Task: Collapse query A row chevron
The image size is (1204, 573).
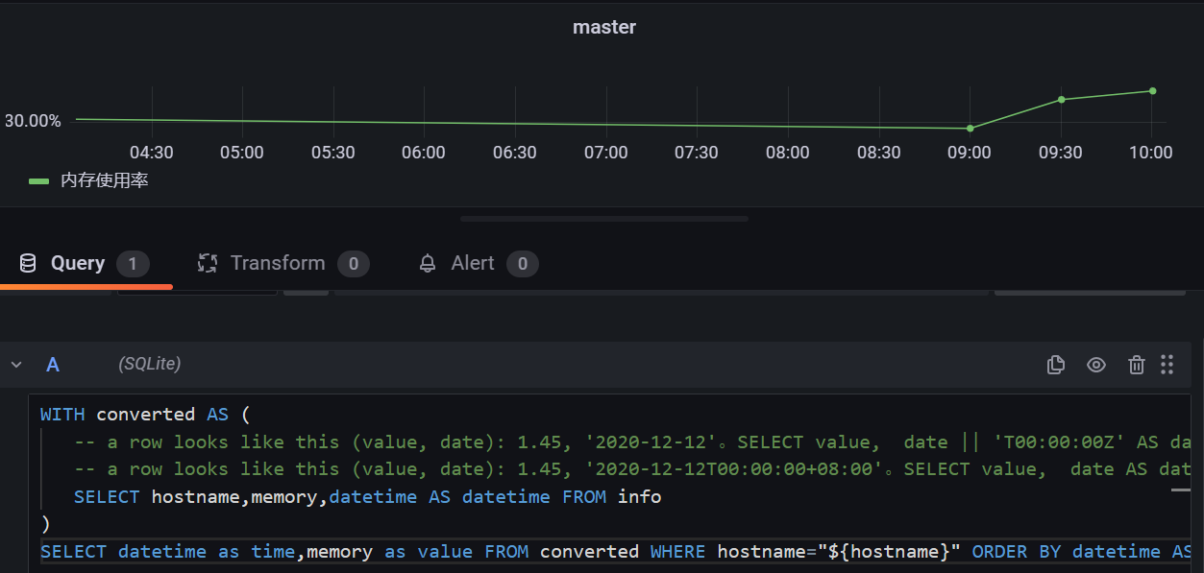Action: click(x=16, y=365)
